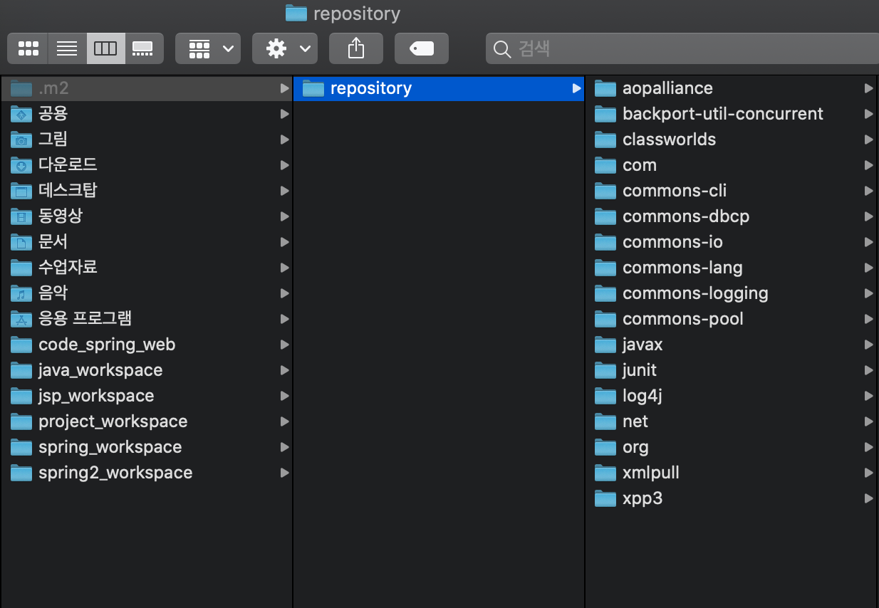The image size is (879, 608).
Task: Select the com folder icon
Action: [605, 165]
